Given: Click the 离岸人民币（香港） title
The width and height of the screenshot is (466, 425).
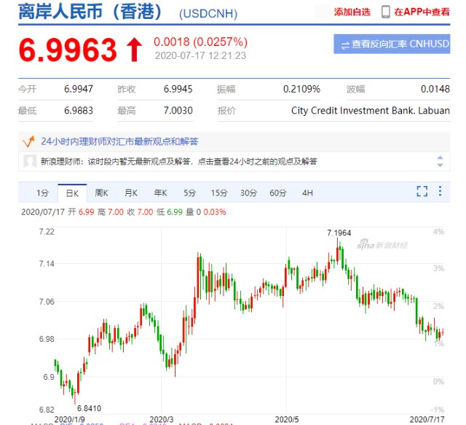Looking at the screenshot, I should pyautogui.click(x=90, y=12).
